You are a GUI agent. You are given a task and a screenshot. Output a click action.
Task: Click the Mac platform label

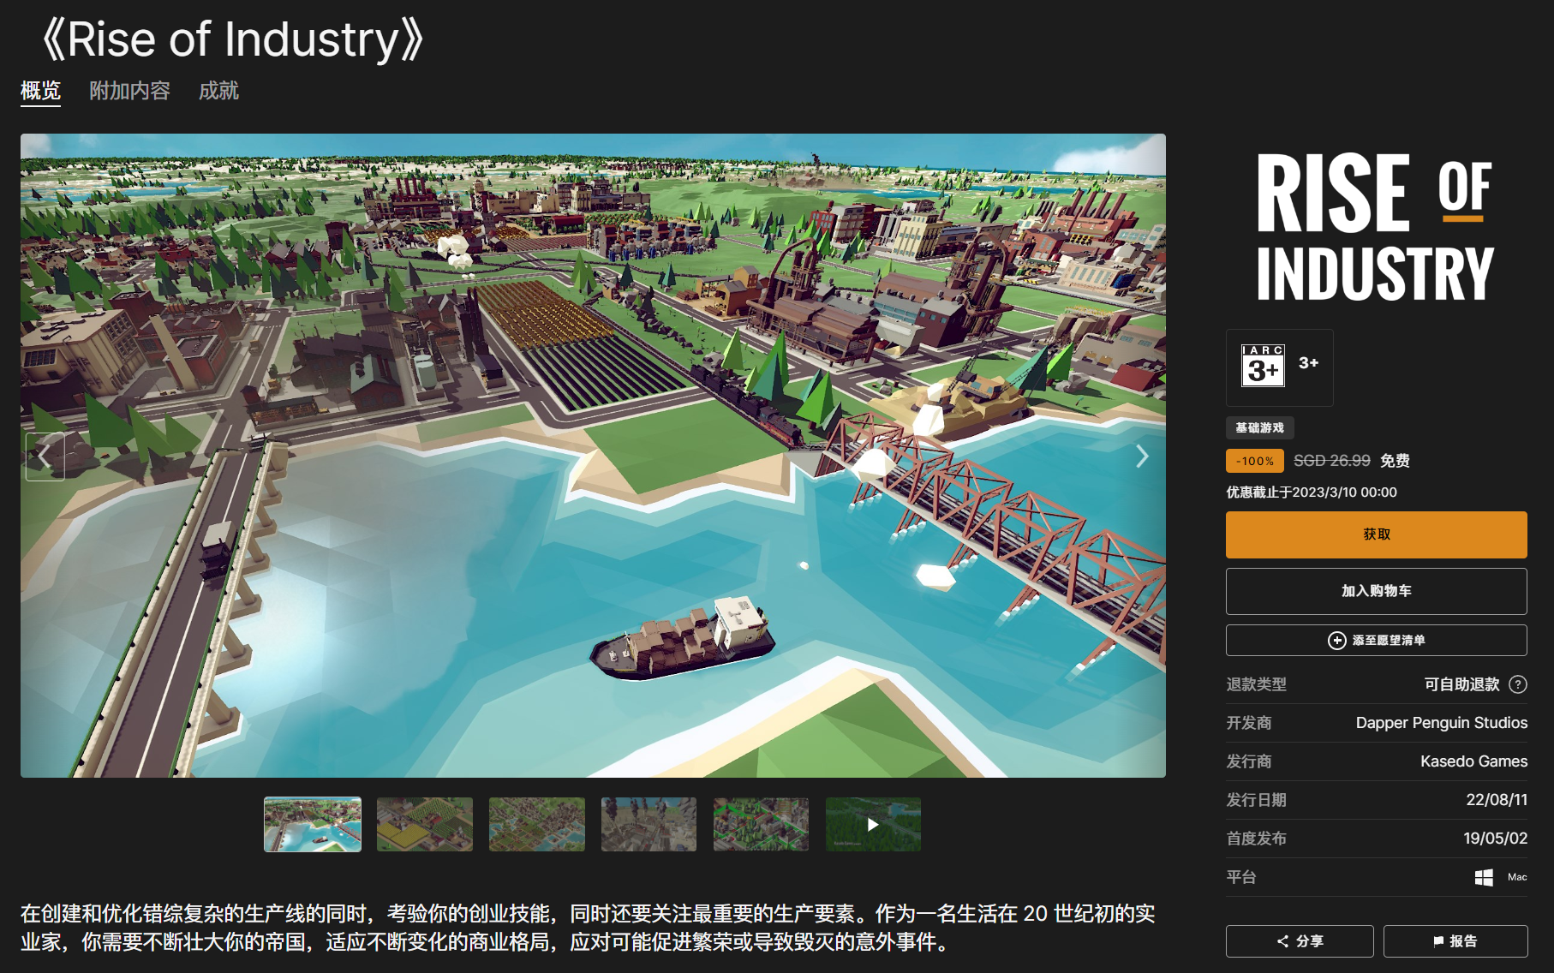click(1516, 877)
